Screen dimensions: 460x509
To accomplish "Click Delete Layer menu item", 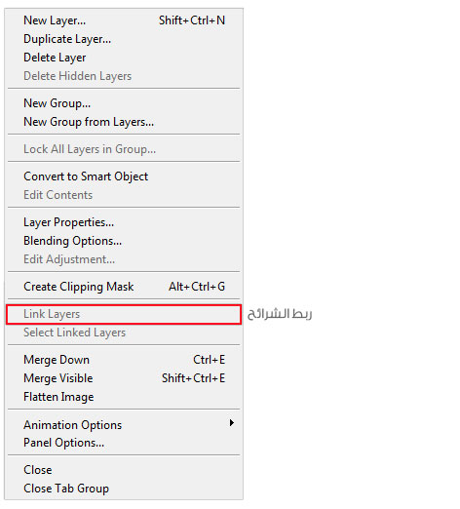I will (x=124, y=58).
